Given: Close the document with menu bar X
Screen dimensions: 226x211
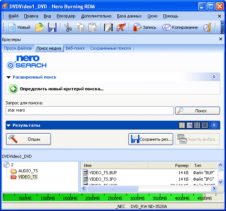Looking at the screenshot, I should pos(220,16).
